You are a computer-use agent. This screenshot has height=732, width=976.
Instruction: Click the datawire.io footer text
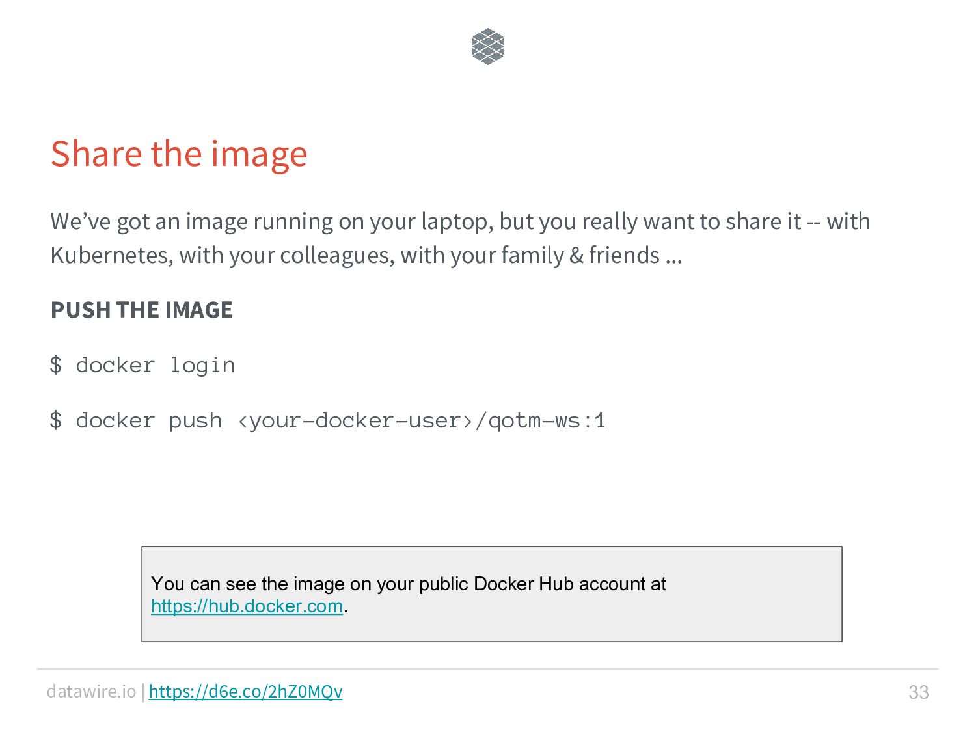tap(91, 691)
